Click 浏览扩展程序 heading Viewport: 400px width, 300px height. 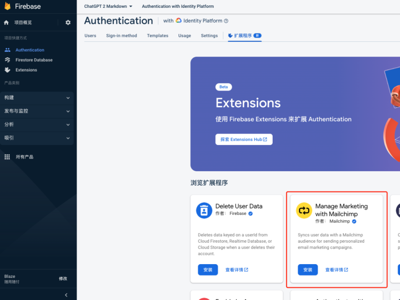209,183
